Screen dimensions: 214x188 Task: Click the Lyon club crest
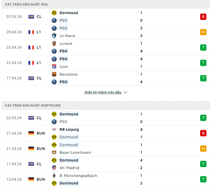click(54, 67)
